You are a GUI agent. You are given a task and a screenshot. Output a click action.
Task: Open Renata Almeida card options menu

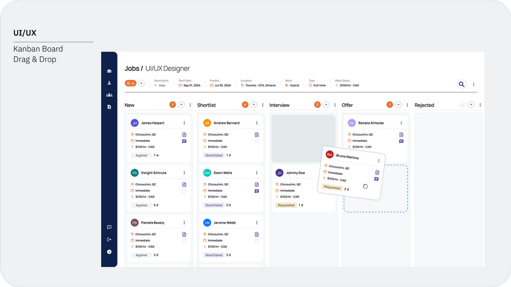click(x=401, y=123)
